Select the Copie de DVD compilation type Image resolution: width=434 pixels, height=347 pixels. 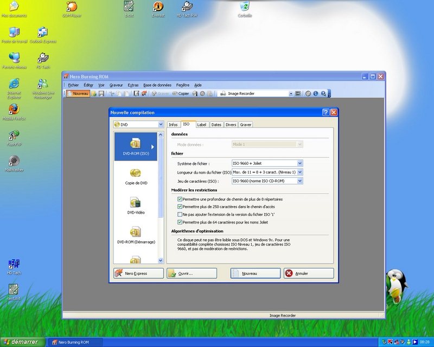coord(136,176)
